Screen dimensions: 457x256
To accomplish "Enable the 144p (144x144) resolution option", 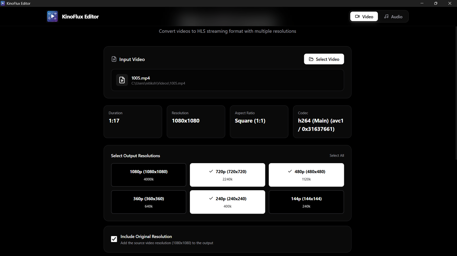I will coord(306,202).
